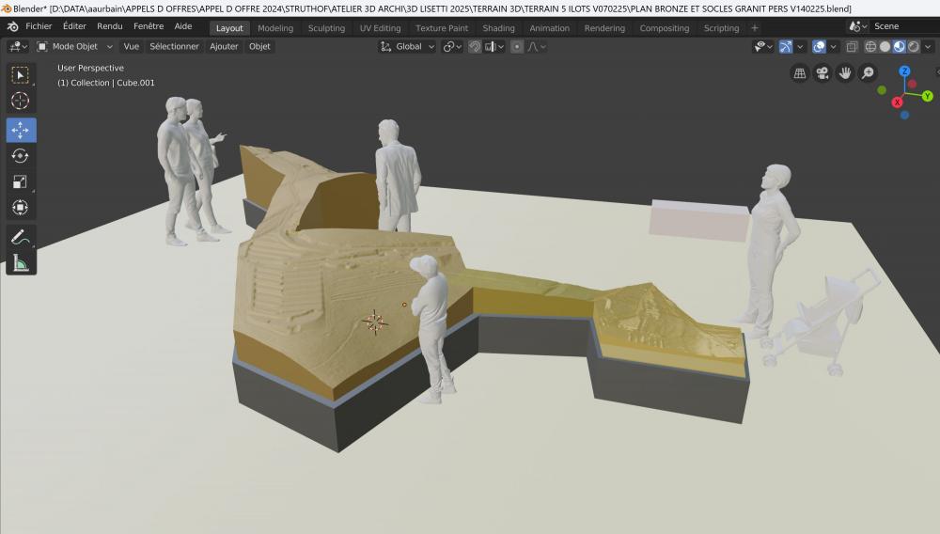Select the Cursor tool in the toolbar
The height and width of the screenshot is (534, 940).
click(x=20, y=101)
